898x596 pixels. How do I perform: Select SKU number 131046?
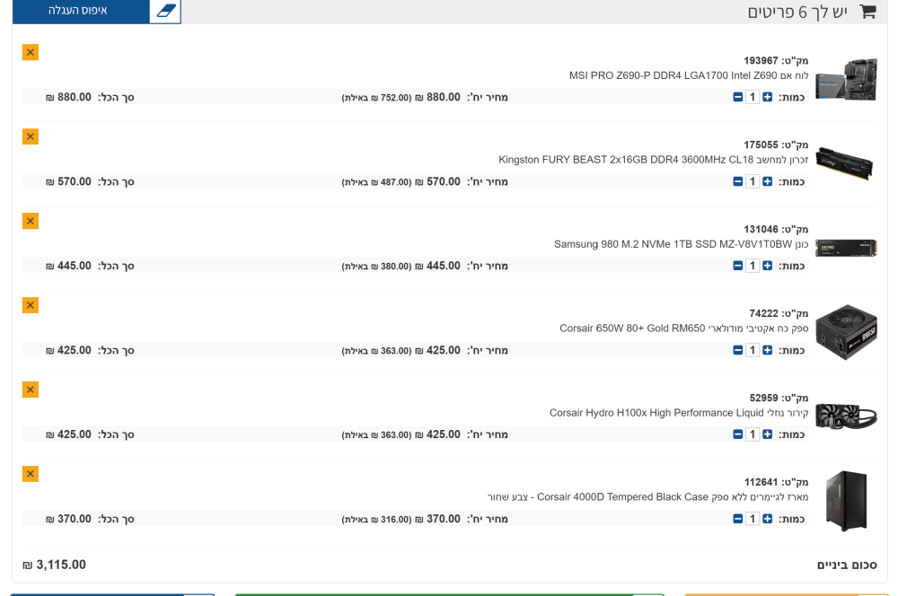click(x=761, y=229)
